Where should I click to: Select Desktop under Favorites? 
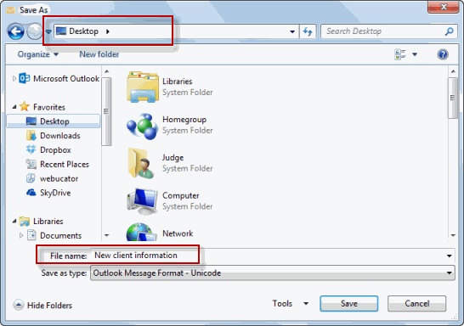(x=54, y=121)
